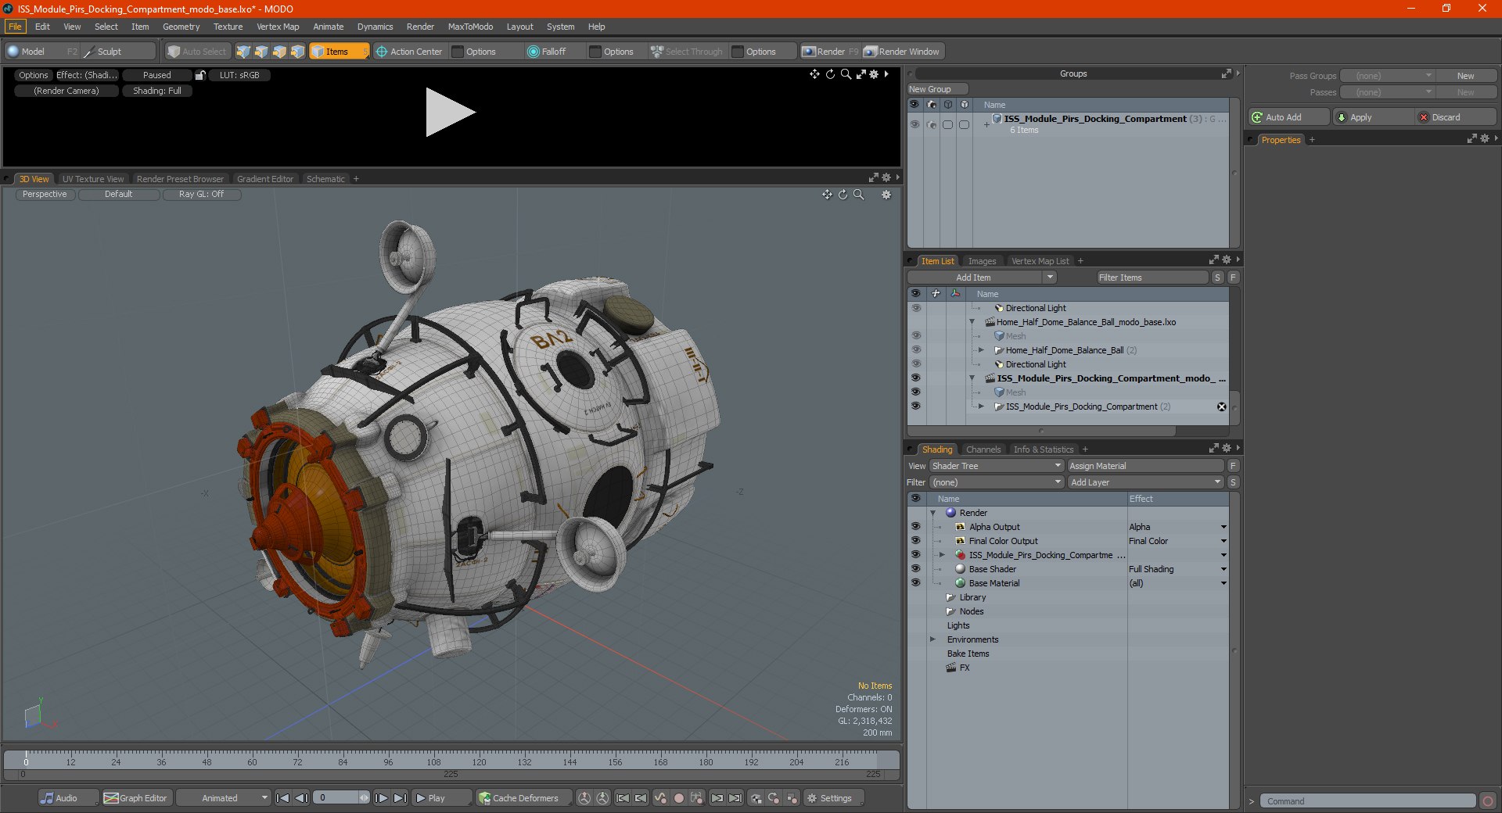Image resolution: width=1502 pixels, height=813 pixels.
Task: Maximize the Groups panel
Action: (x=1226, y=73)
